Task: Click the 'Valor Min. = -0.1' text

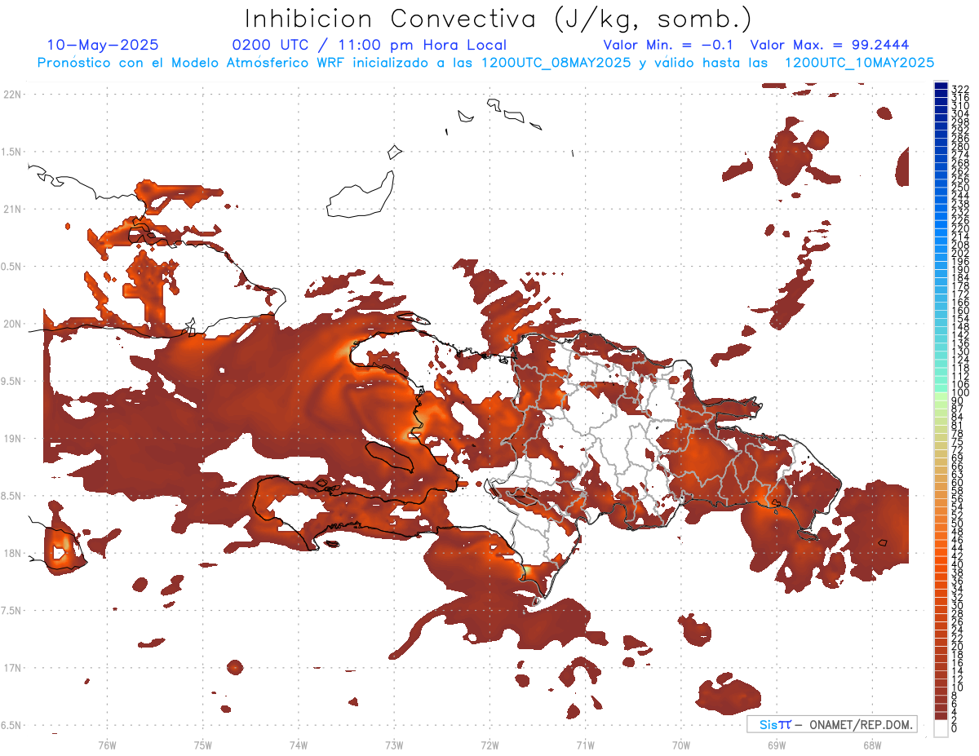Action: (x=668, y=45)
